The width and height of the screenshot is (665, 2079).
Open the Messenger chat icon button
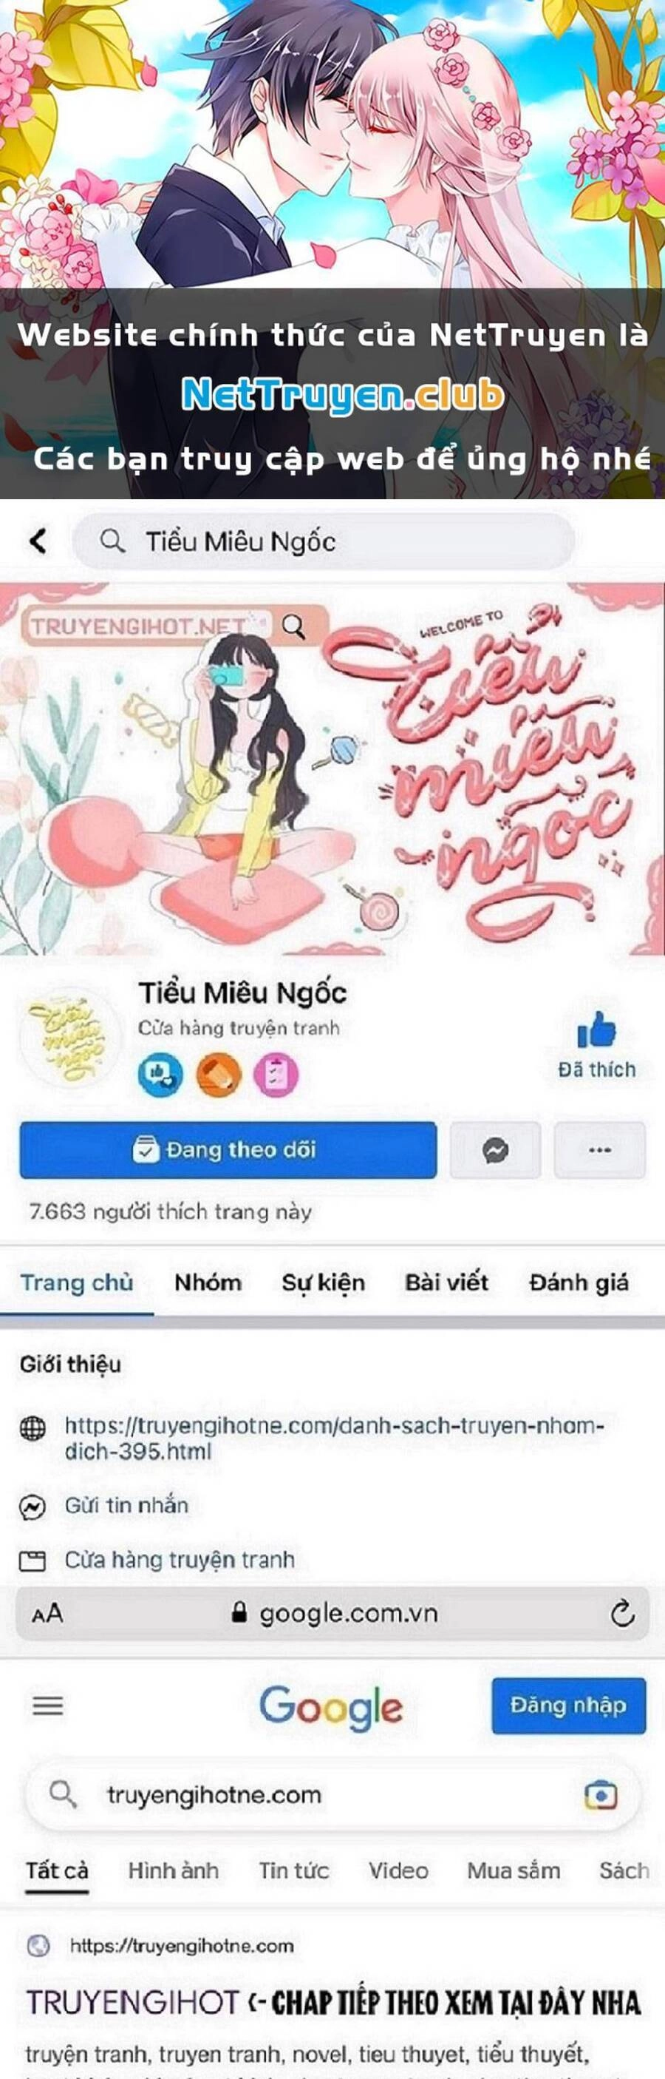[495, 1150]
